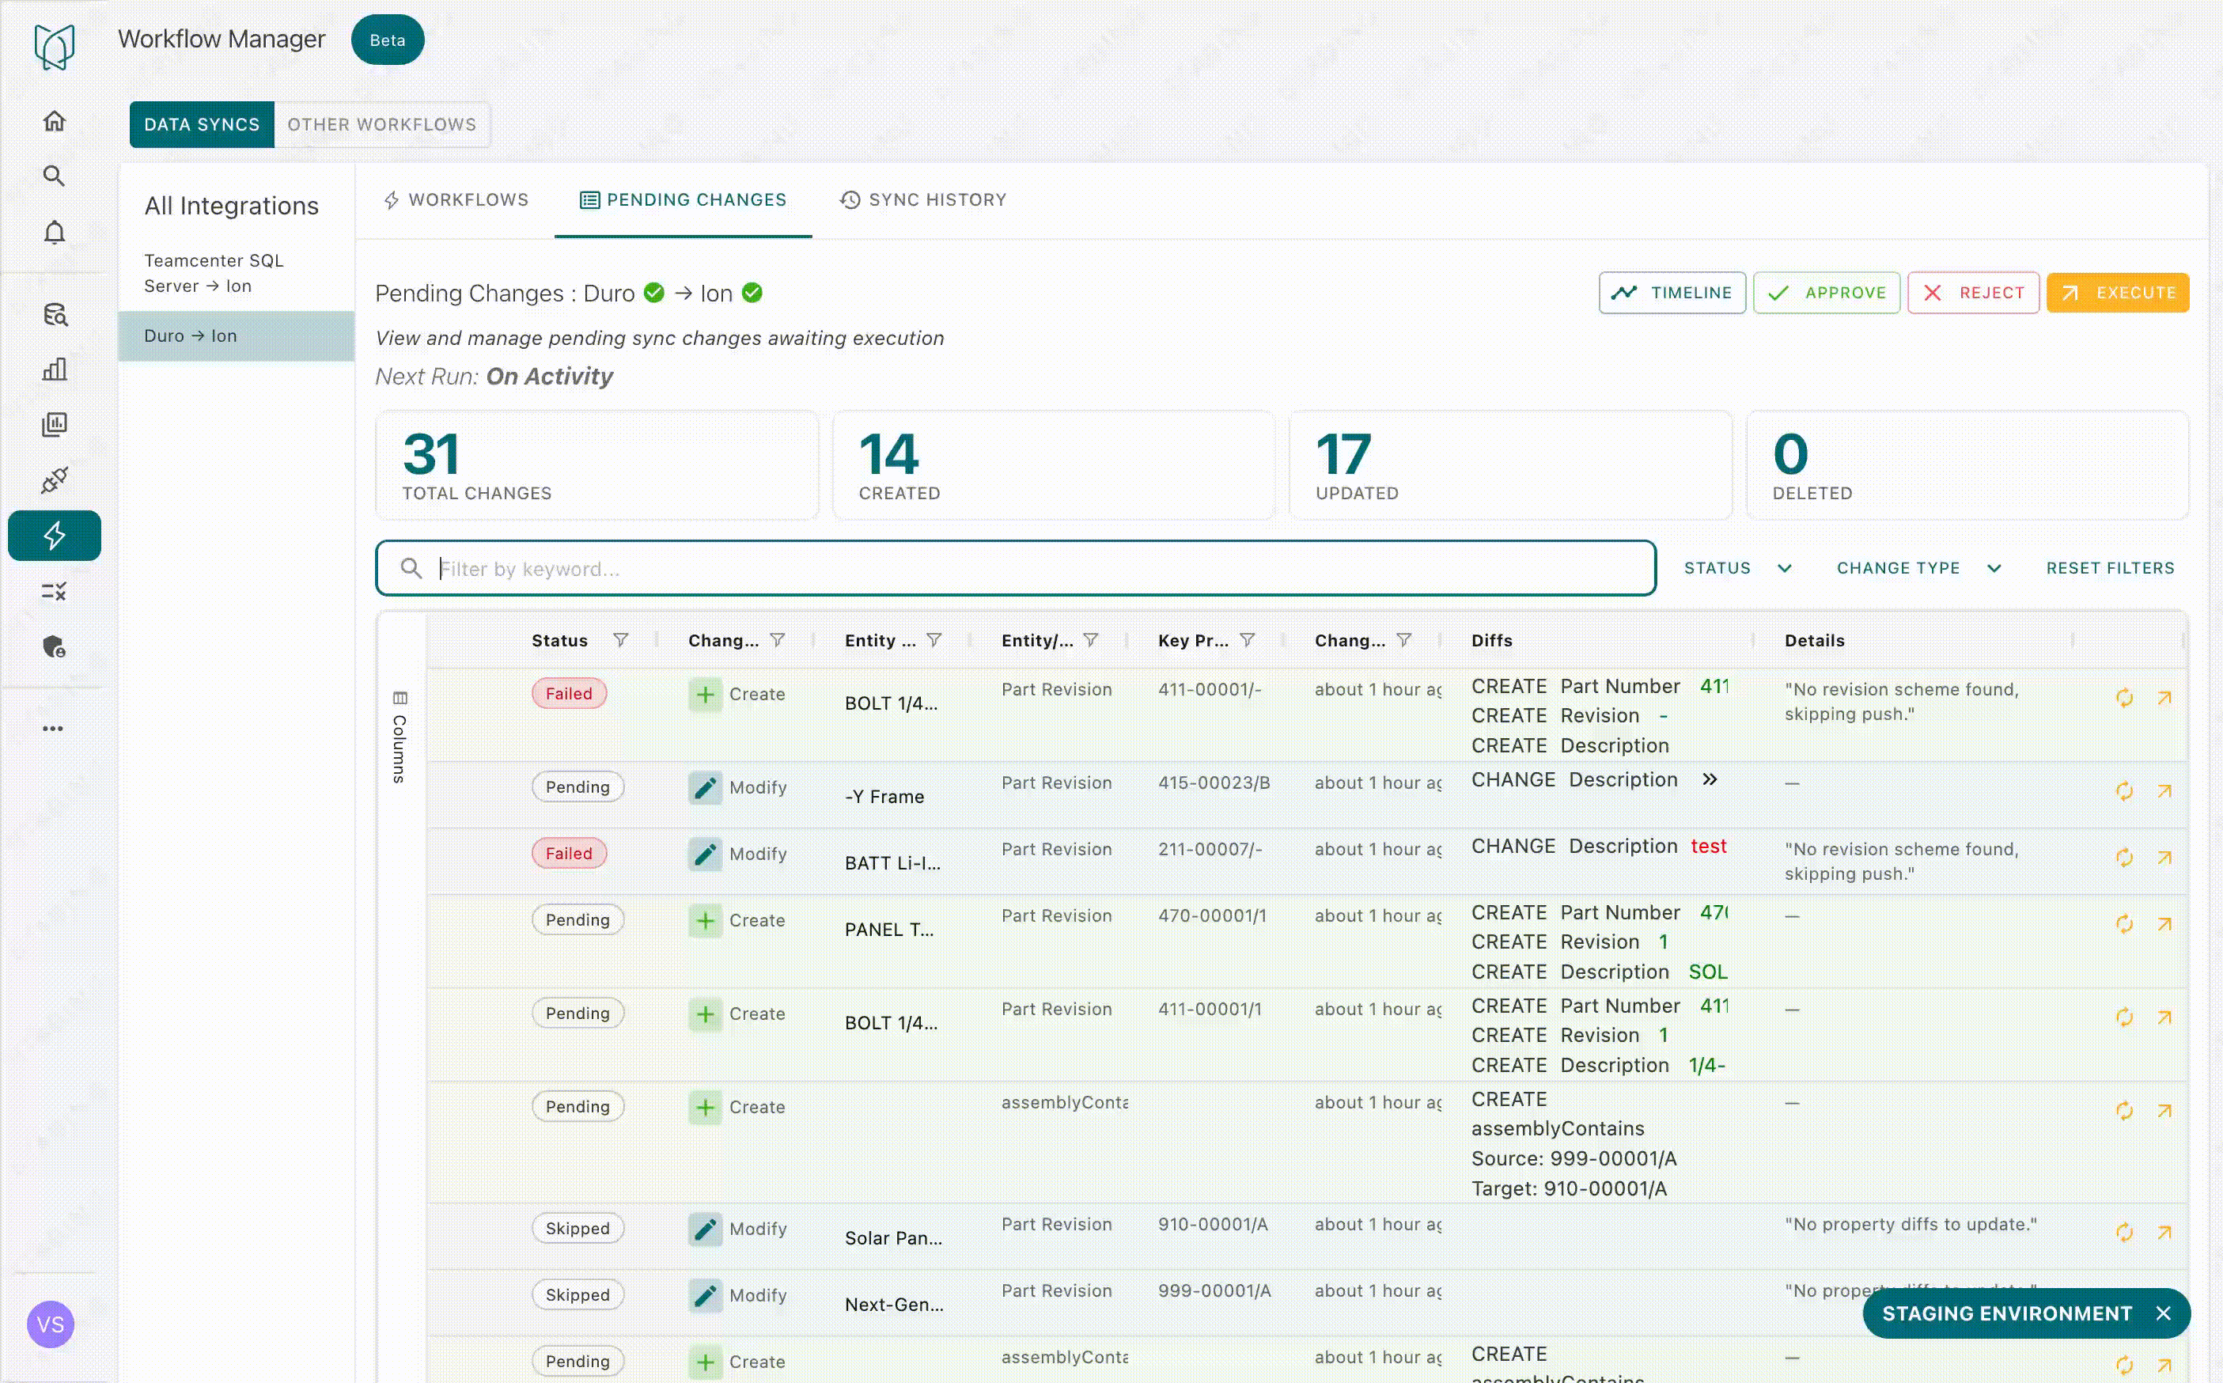Expand the STATUS filter dropdown

tap(1737, 568)
